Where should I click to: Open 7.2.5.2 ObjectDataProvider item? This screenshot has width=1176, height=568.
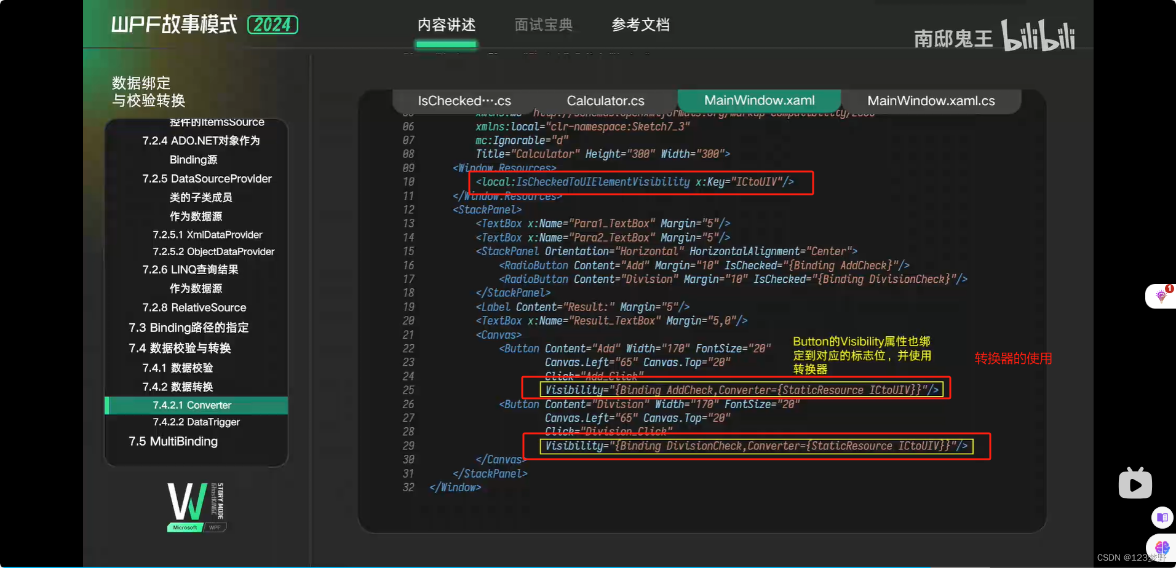pyautogui.click(x=213, y=251)
